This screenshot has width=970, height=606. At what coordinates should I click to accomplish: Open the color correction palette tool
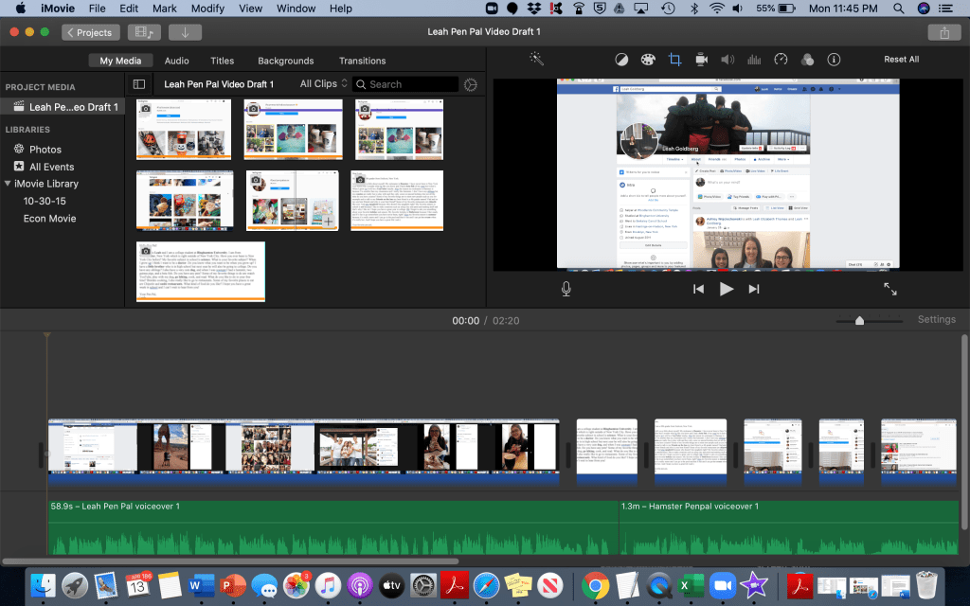[x=648, y=60]
